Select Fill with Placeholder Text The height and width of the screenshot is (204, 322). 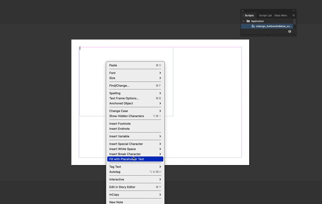tap(135, 159)
